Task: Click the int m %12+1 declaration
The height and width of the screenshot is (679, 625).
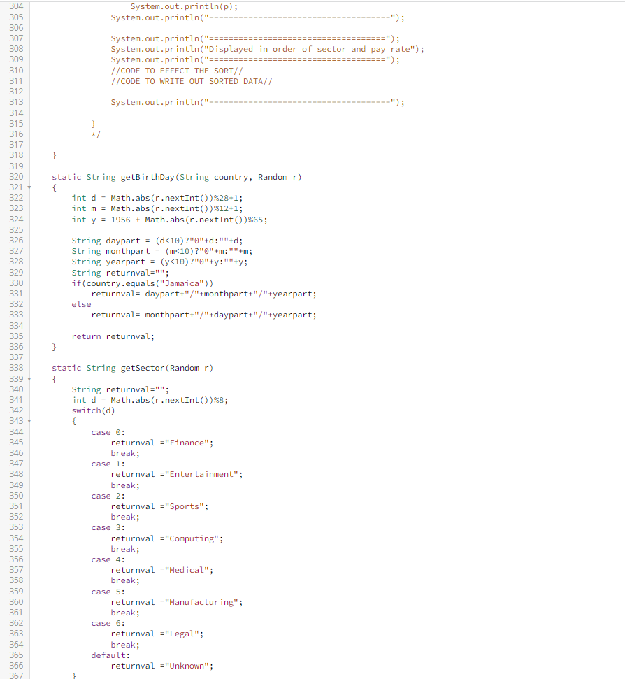Action: click(157, 208)
